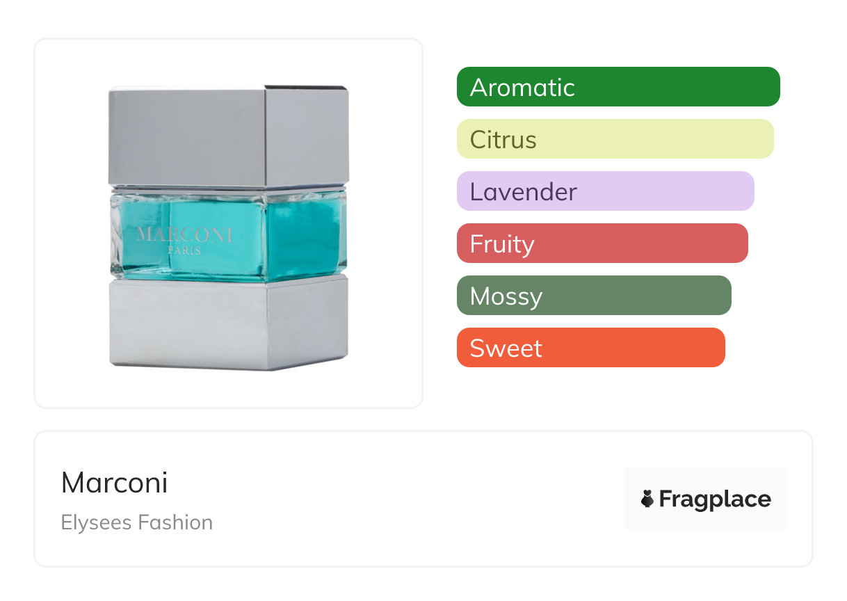Click the Sweet label in the orange bar
The height and width of the screenshot is (601, 847).
(x=506, y=348)
